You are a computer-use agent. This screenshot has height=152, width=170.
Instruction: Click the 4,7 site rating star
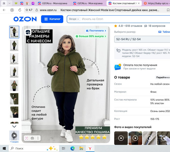(29, 10)
